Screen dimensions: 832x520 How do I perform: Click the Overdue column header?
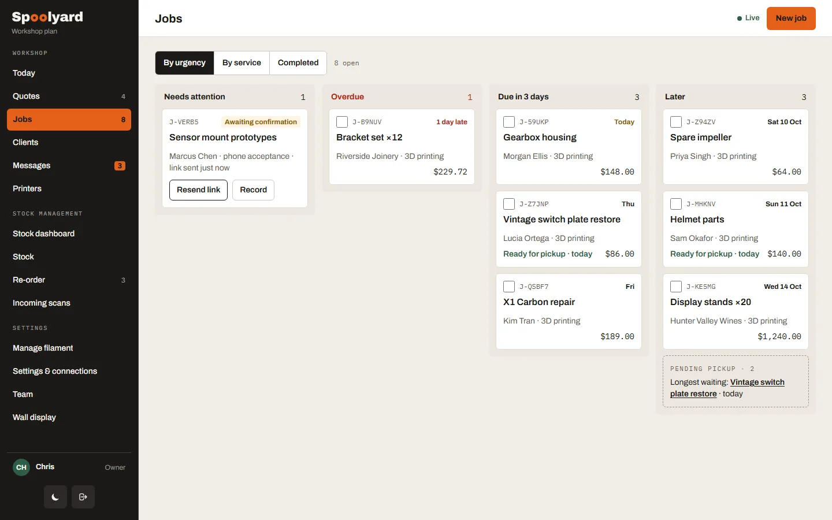click(347, 97)
